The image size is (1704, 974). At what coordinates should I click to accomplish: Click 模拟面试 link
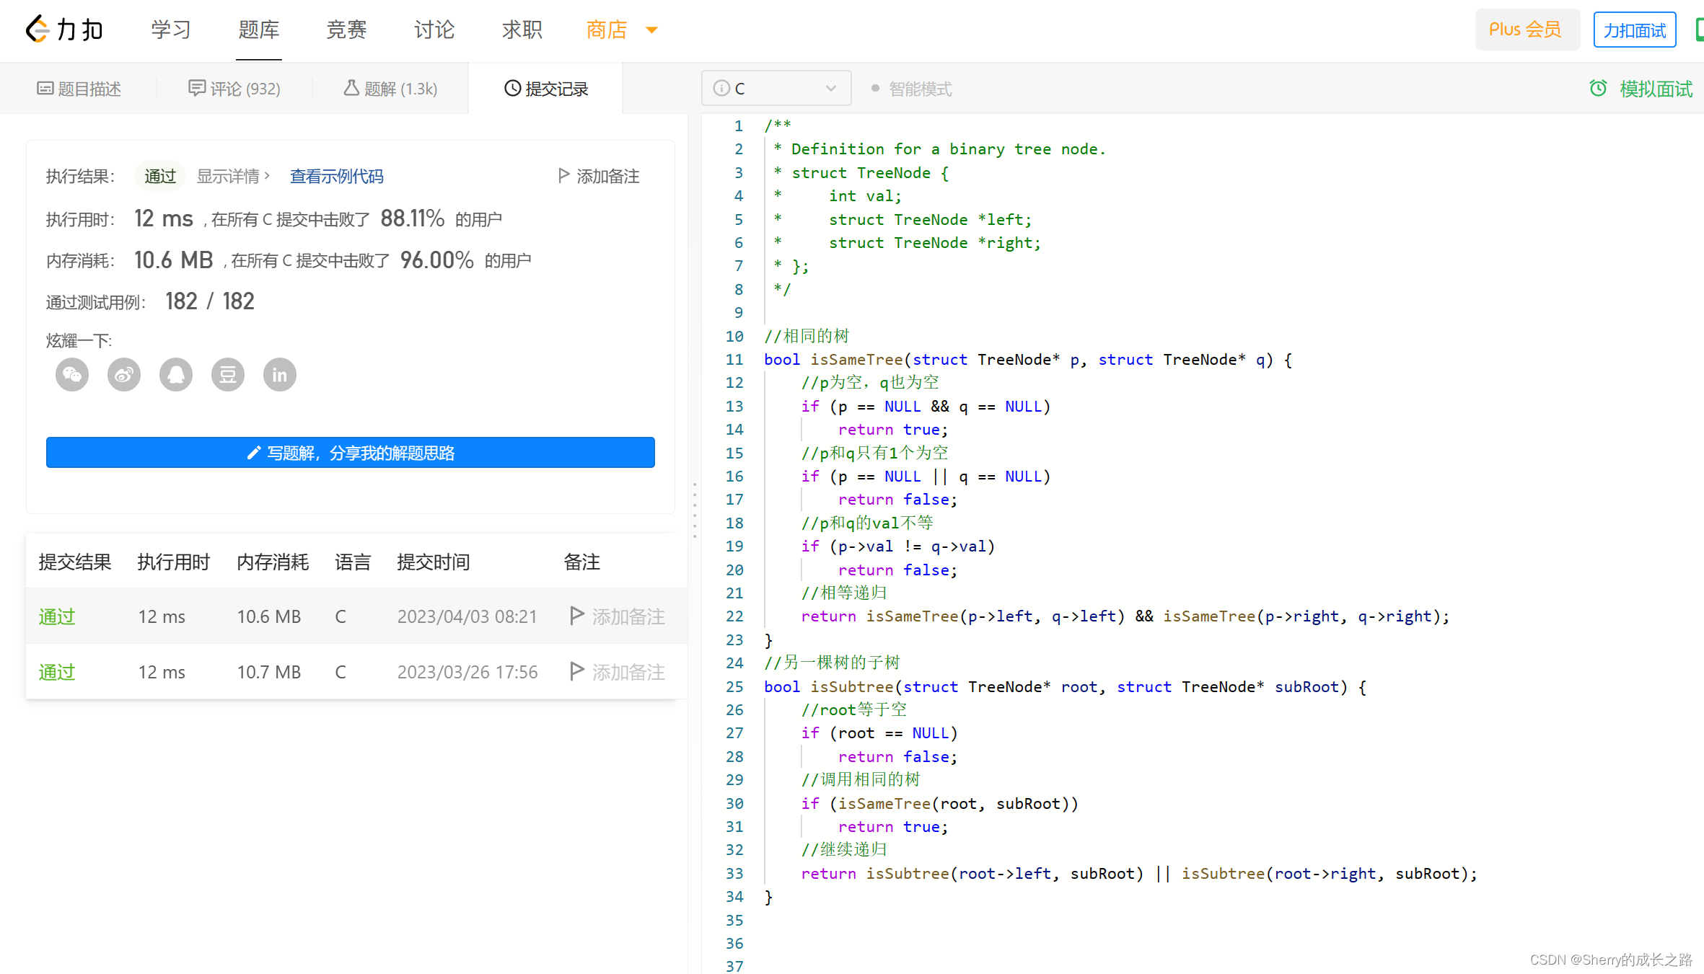pyautogui.click(x=1656, y=89)
